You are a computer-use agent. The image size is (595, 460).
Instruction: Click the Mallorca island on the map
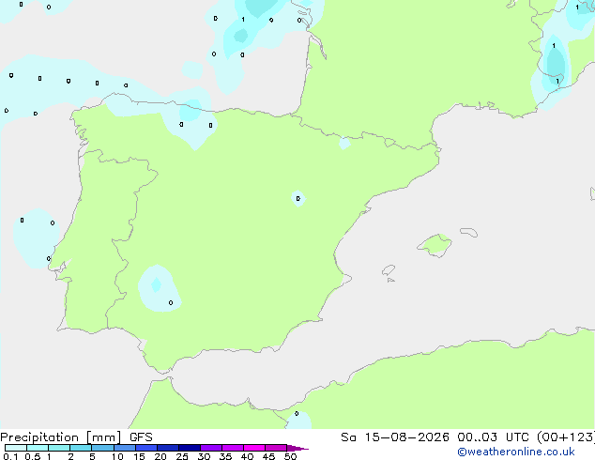pos(435,245)
